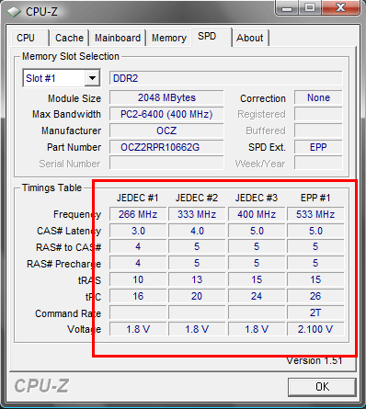Click the 333 MHz frequency cell

point(197,214)
